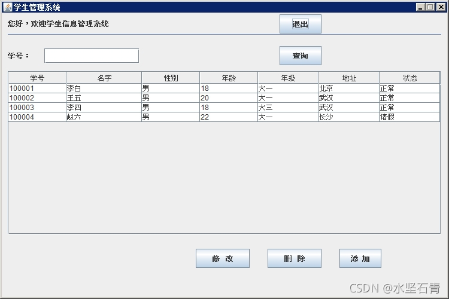This screenshot has height=299, width=449.
Task: Click the name cell 赵六
Action: [x=104, y=117]
